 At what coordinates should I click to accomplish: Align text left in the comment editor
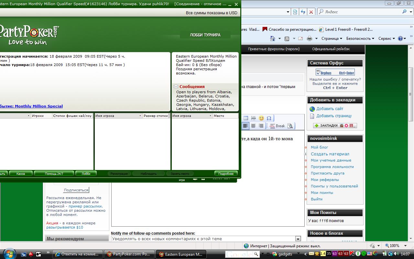[x=245, y=126]
